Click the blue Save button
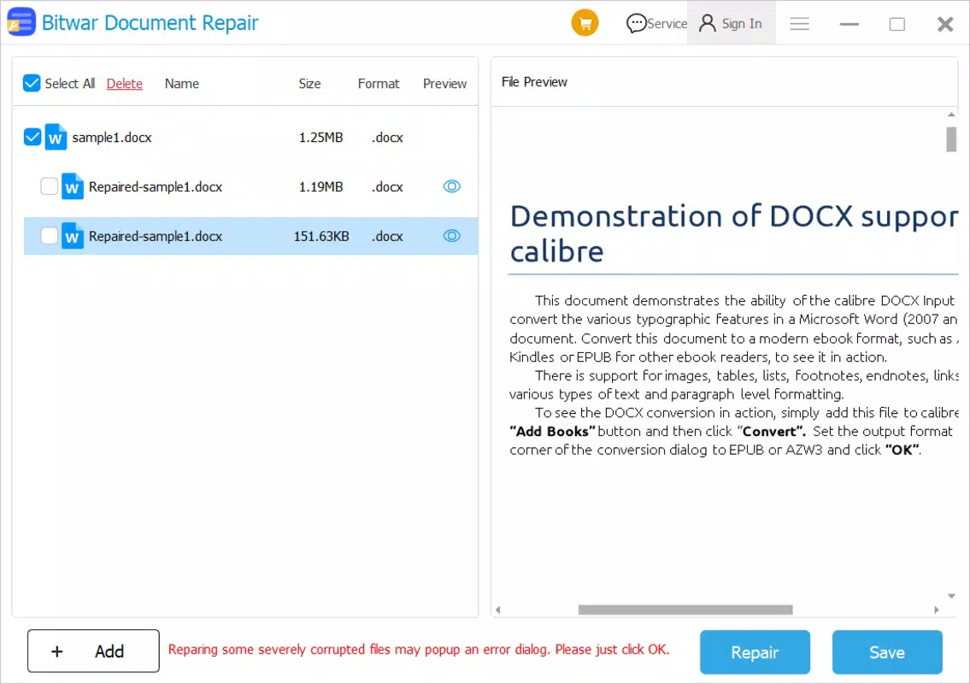Screen dimensions: 970x684 [887, 652]
